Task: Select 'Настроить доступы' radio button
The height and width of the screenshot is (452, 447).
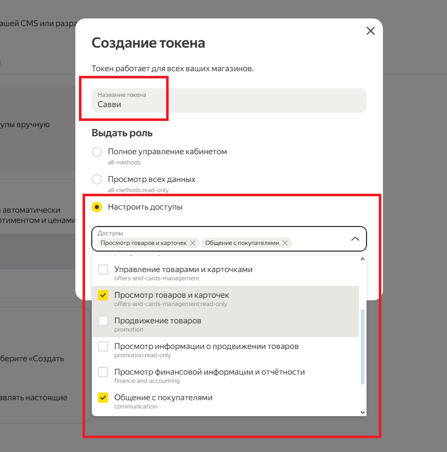Action: pos(97,207)
